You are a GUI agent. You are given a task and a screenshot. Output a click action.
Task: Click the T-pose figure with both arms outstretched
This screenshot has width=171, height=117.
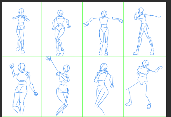(x=103, y=33)
